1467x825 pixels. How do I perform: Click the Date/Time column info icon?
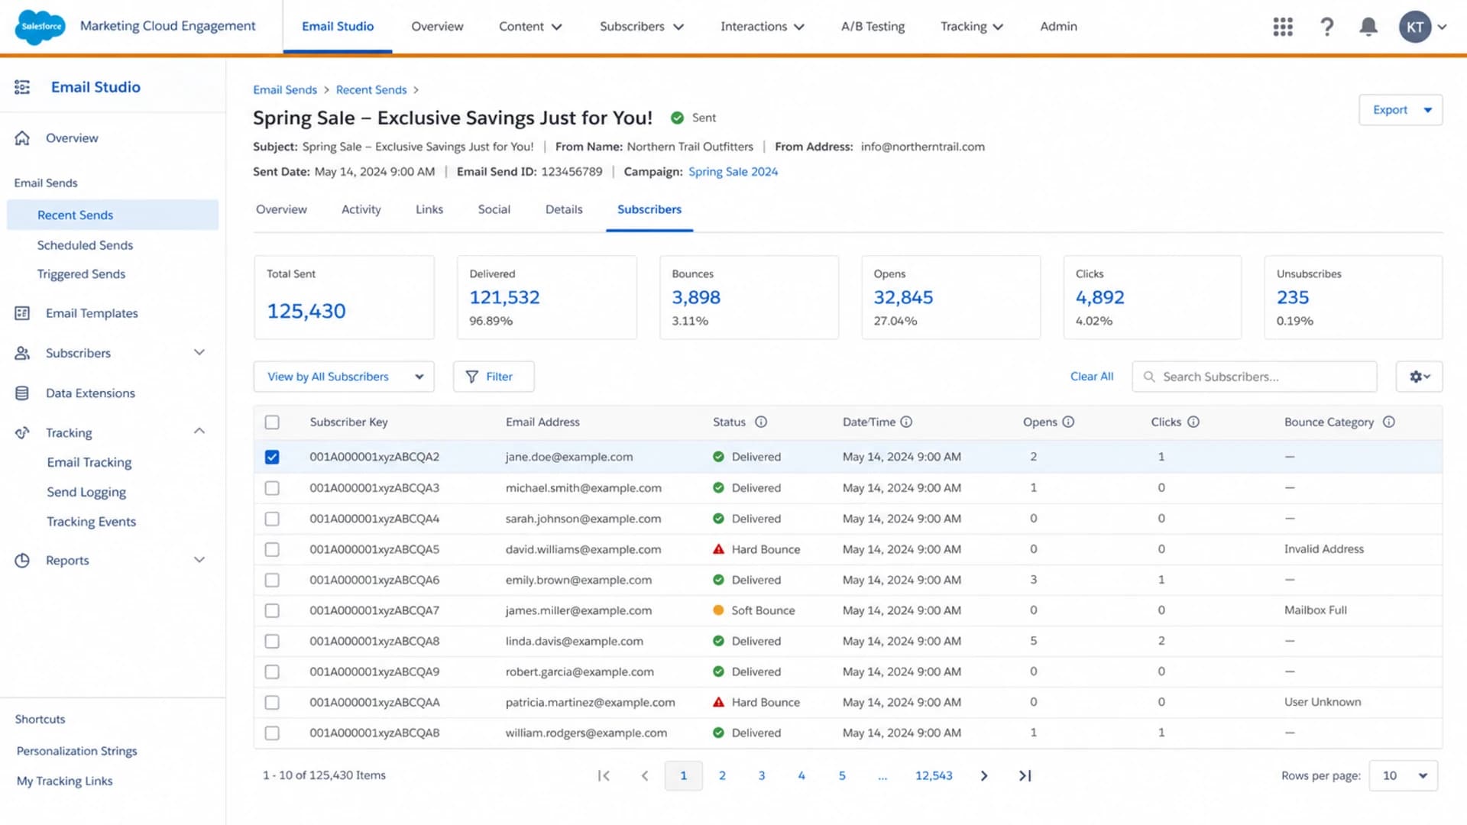(x=906, y=422)
